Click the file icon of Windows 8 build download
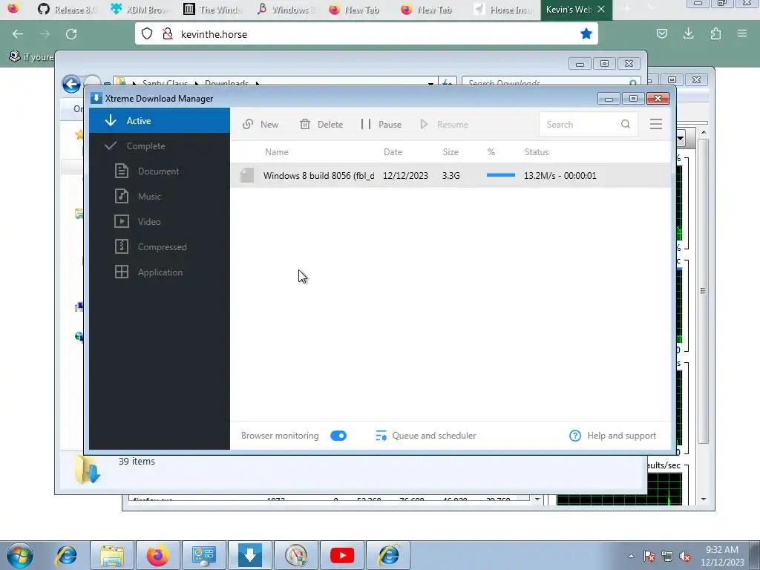Image resolution: width=760 pixels, height=570 pixels. coord(246,175)
